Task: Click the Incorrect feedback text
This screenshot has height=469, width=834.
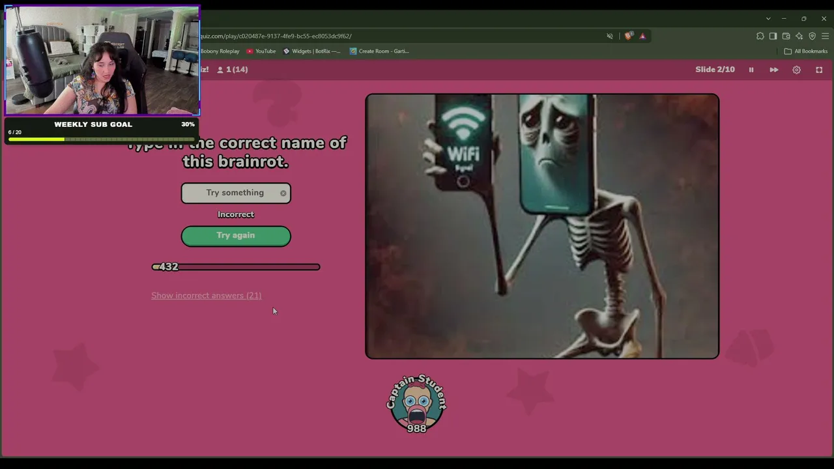Action: click(236, 214)
